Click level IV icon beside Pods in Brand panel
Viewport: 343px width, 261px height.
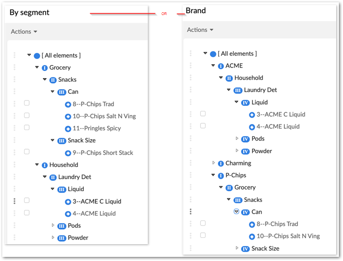point(246,139)
